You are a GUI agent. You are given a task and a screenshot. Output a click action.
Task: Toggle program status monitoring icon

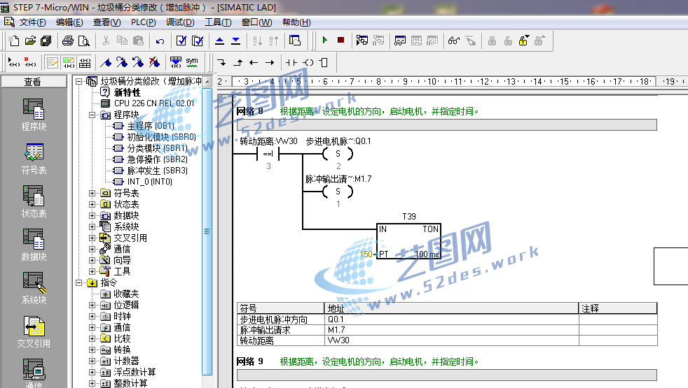[x=362, y=41]
